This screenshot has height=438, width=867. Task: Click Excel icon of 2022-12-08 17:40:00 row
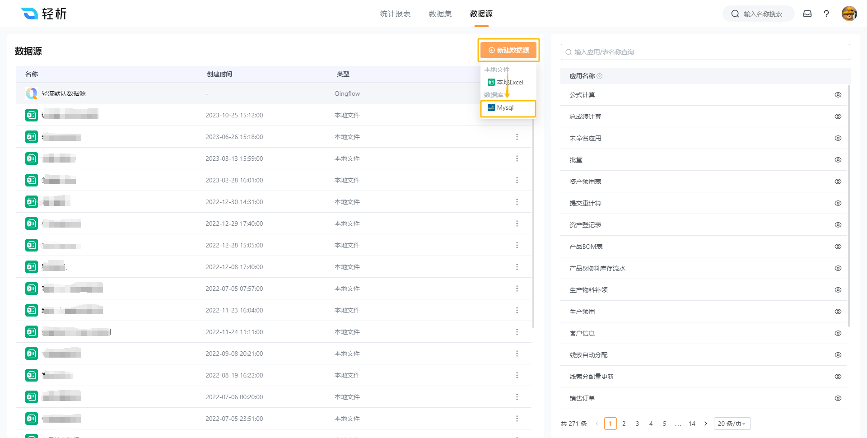(31, 267)
